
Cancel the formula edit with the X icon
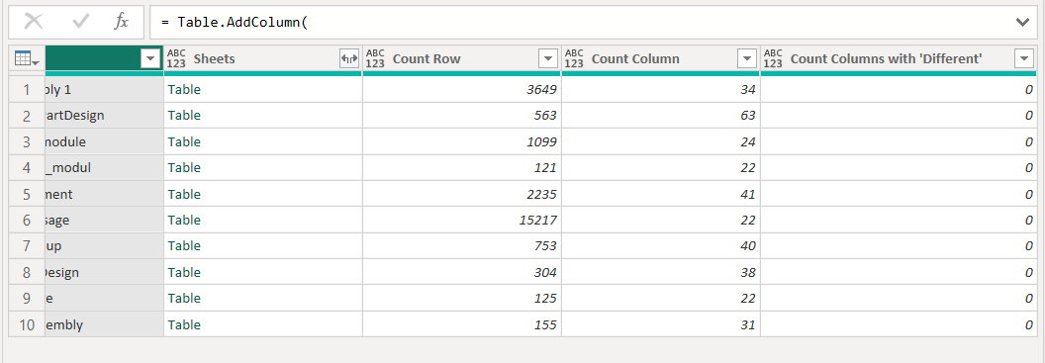(x=34, y=22)
